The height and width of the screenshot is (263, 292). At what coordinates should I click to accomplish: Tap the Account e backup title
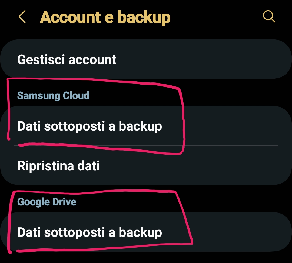(105, 17)
